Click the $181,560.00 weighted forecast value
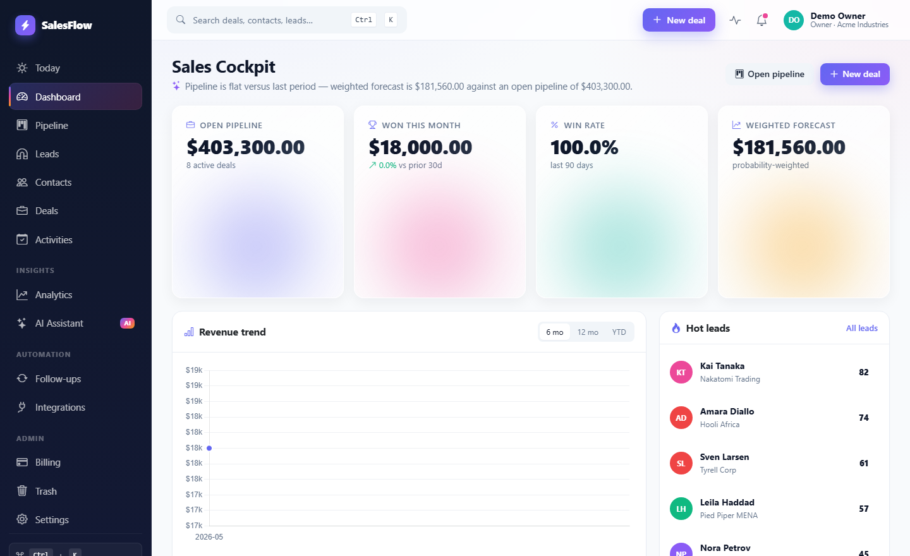910x556 pixels. point(789,147)
